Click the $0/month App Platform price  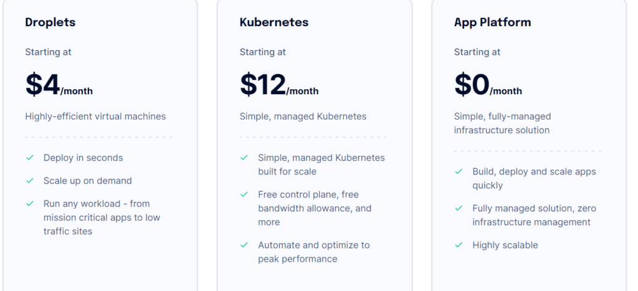pyautogui.click(x=487, y=85)
